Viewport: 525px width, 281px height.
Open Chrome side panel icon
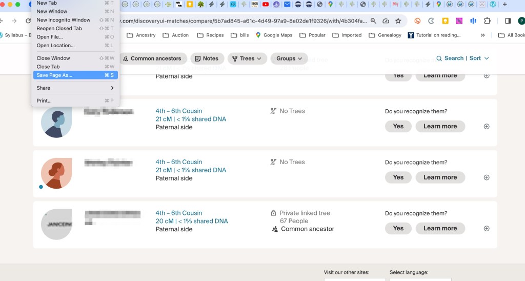pos(508,21)
